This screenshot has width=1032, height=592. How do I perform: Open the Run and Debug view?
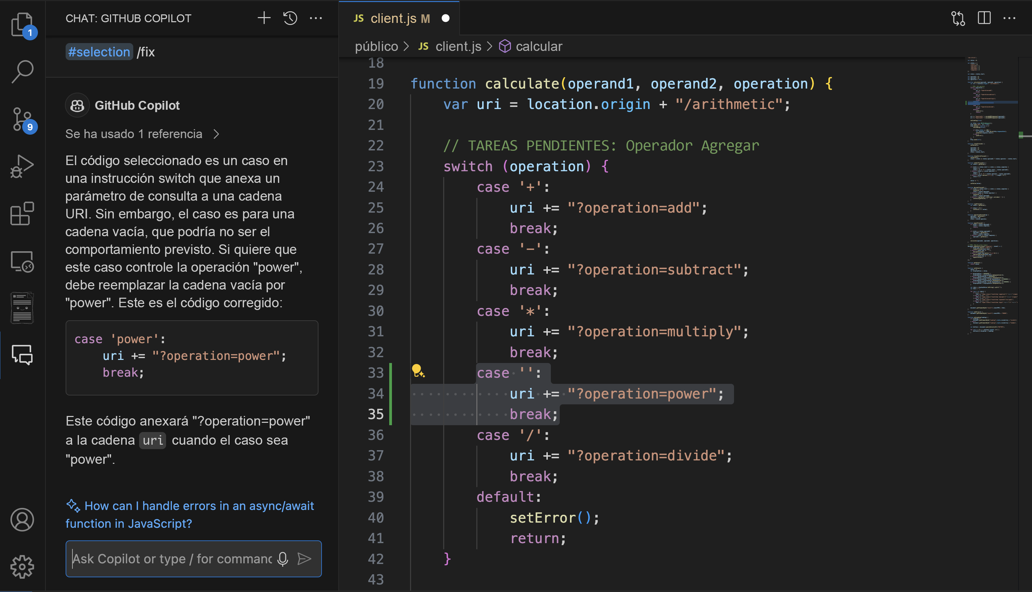click(x=22, y=166)
